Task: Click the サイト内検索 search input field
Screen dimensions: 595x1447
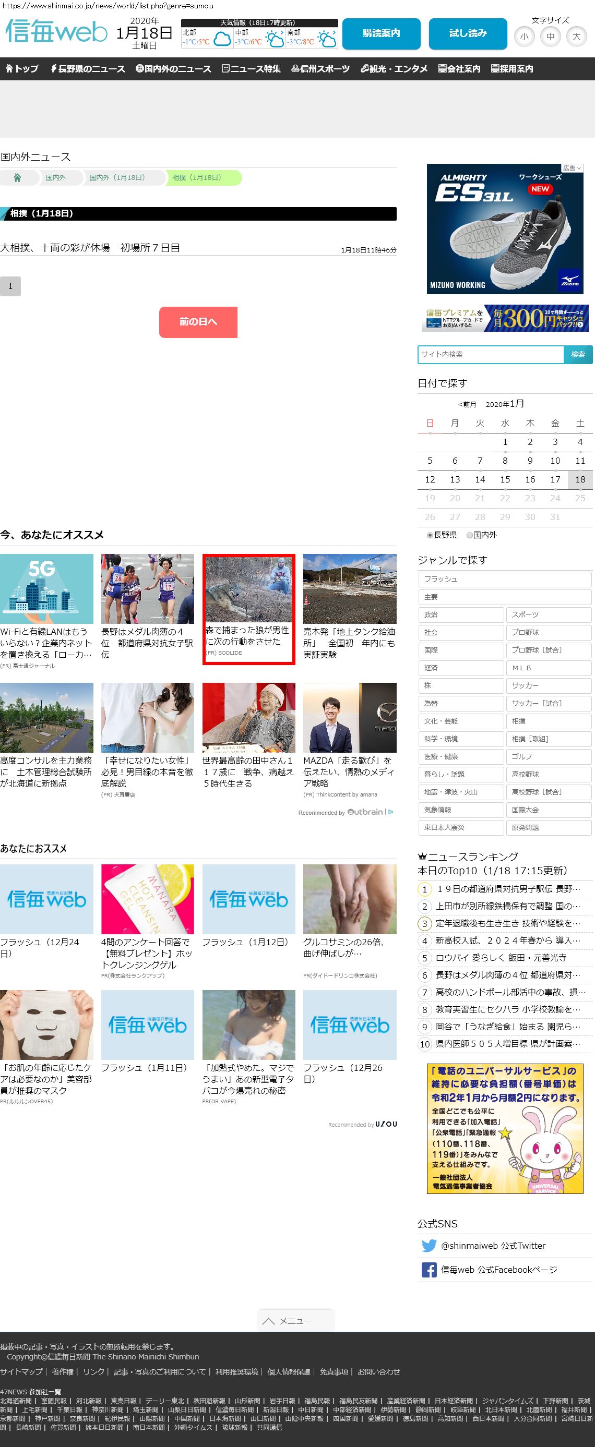Action: pos(491,355)
